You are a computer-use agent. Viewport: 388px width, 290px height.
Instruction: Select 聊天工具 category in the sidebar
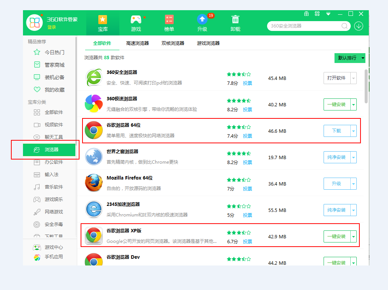pyautogui.click(x=49, y=137)
